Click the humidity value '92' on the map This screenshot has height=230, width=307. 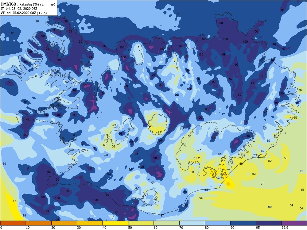point(130,169)
